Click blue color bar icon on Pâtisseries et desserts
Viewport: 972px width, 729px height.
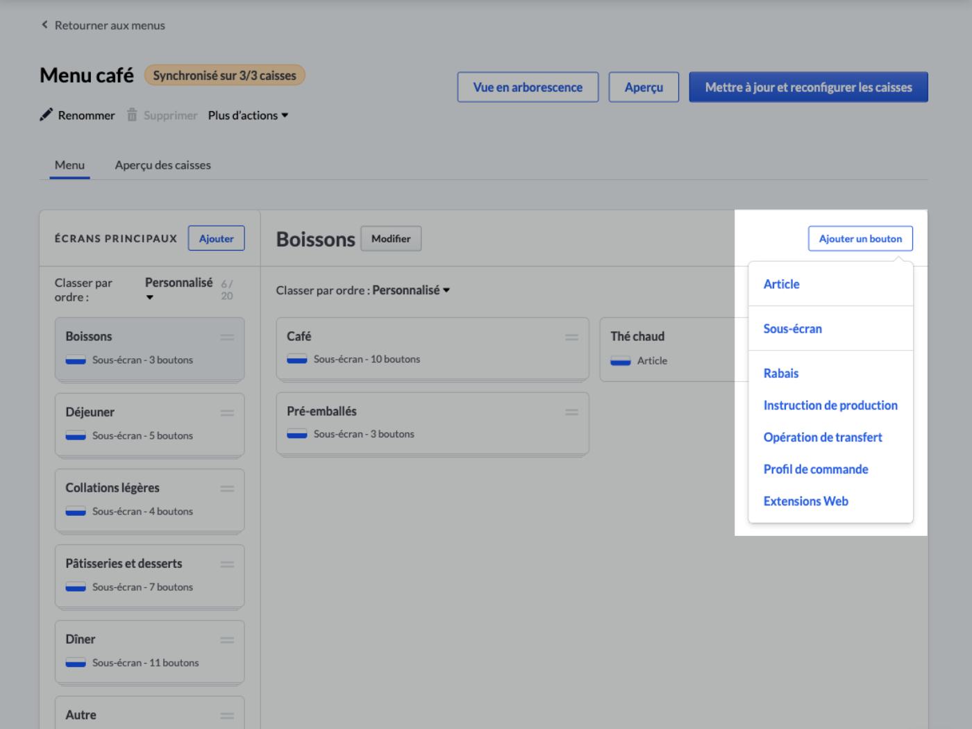(x=76, y=587)
